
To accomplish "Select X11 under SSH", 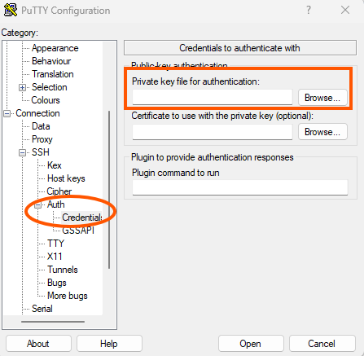I will click(x=55, y=257).
